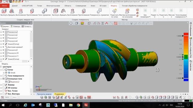This screenshot has width=193, height=108.
Task: Open the Многоугольники ribbon tab
Action: 53,6
